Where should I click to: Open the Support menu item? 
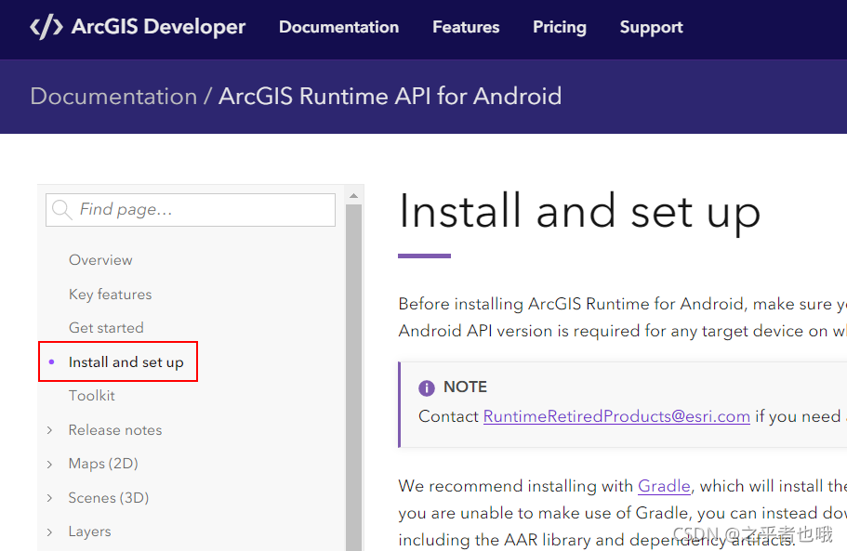651,27
